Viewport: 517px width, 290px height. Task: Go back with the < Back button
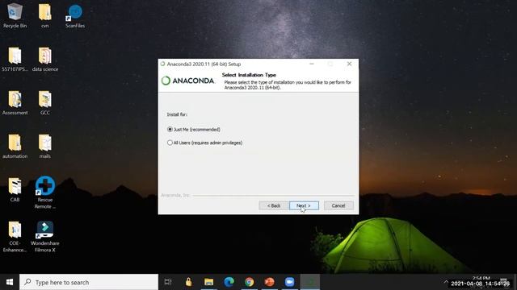274,205
